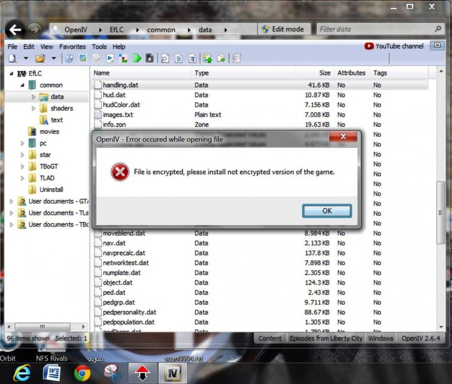Viewport: 452px width, 384px height.
Task: Click the export icon with green right arrow
Action: (x=221, y=58)
